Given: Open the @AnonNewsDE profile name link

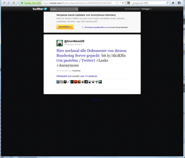Looking at the screenshot, I should pos(74,41).
